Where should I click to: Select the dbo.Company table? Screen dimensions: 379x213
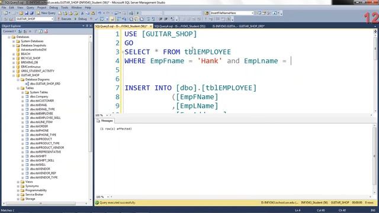(39, 96)
